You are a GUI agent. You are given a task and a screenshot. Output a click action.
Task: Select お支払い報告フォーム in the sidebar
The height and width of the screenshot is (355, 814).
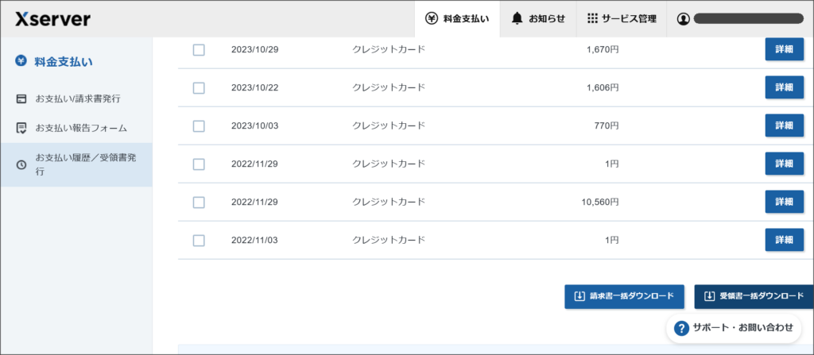point(76,128)
